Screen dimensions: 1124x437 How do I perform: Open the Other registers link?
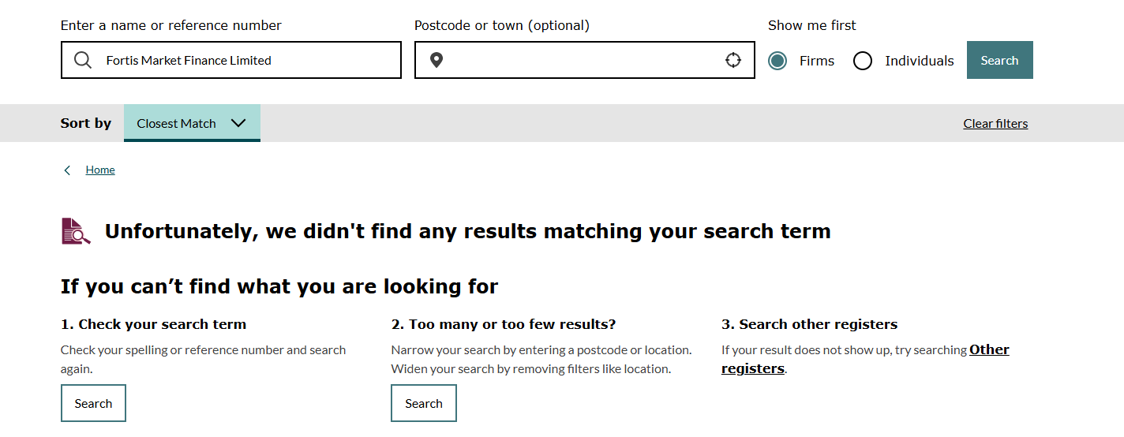tap(989, 350)
